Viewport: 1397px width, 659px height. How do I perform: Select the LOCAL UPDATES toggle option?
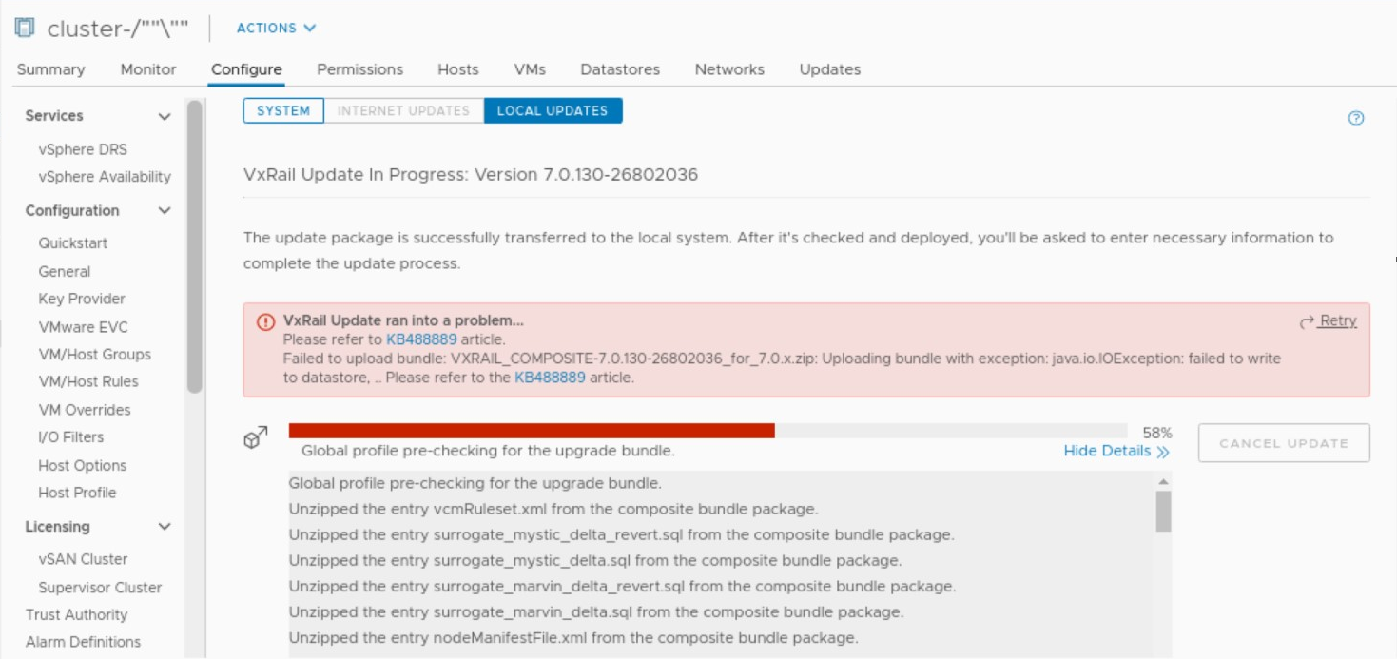(x=553, y=110)
